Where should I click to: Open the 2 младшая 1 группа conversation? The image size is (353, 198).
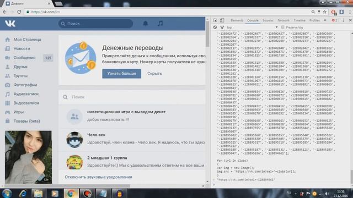[132, 161]
